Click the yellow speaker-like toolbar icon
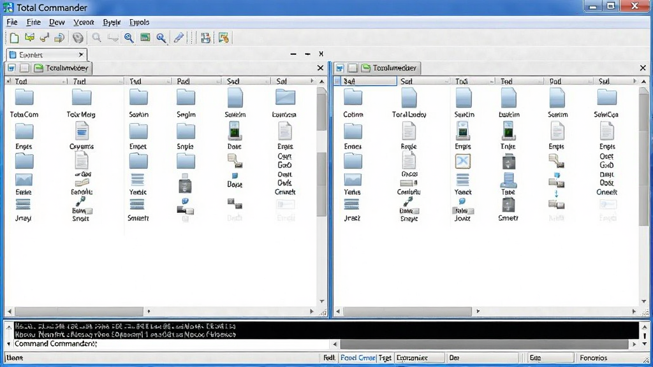 point(59,38)
